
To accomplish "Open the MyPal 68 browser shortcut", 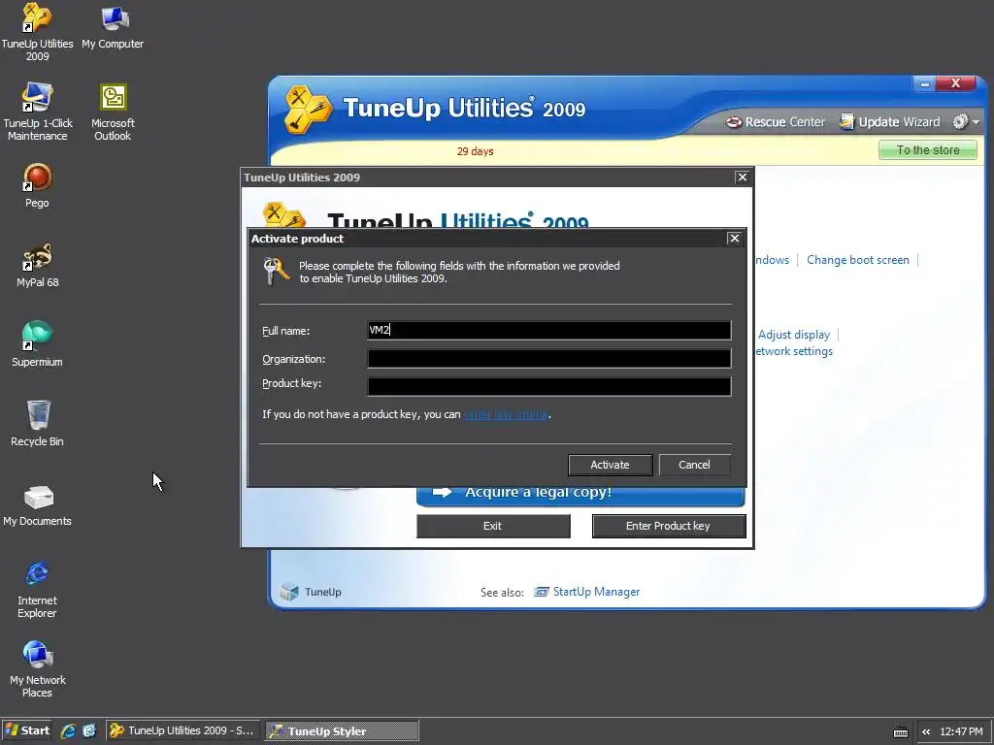I will coord(37,265).
